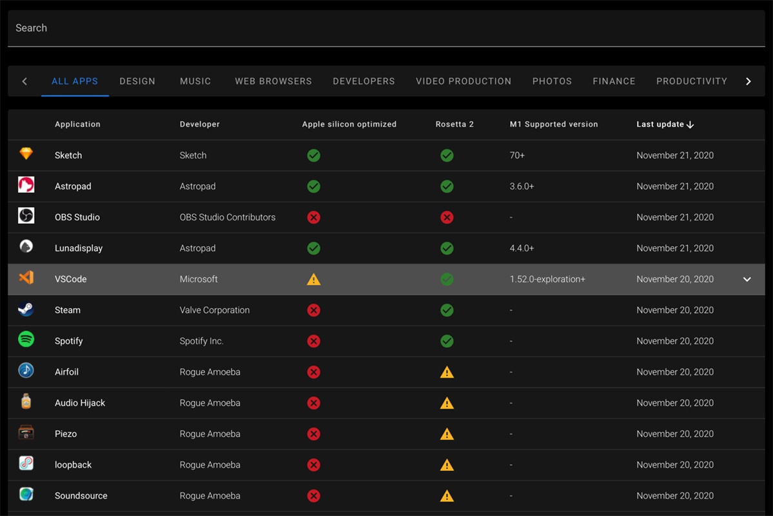
Task: Click the Astropad app icon
Action: 26,185
